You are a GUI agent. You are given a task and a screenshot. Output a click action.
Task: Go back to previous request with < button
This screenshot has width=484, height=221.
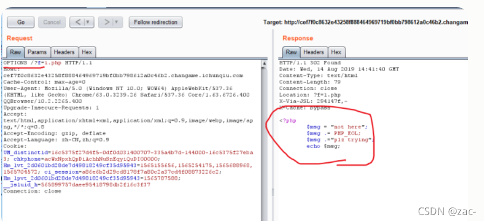click(78, 22)
